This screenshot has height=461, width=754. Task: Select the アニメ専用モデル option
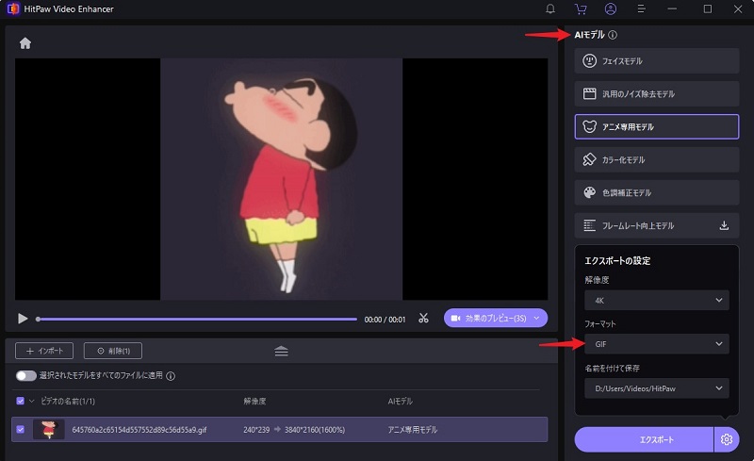(x=656, y=126)
